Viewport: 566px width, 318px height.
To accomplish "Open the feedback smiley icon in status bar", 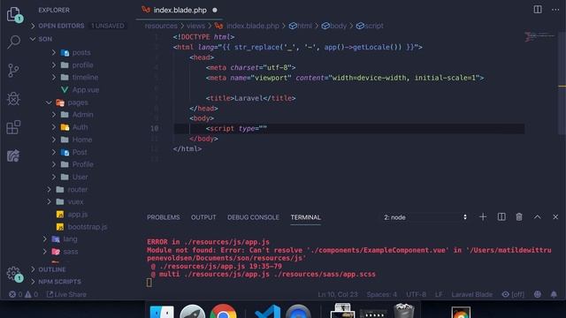I will click(538, 294).
